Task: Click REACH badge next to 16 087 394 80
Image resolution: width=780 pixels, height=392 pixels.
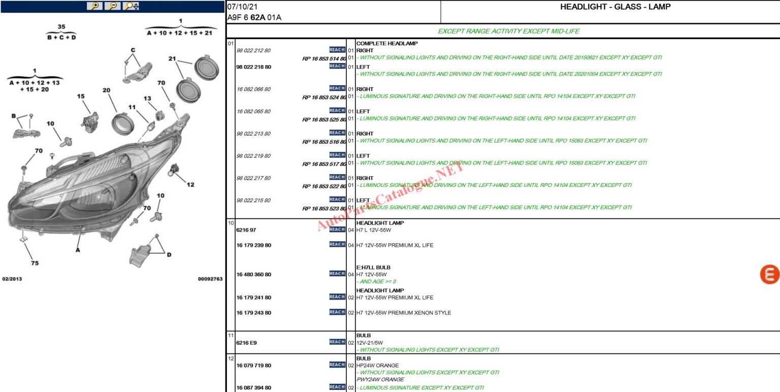Action: (x=336, y=386)
